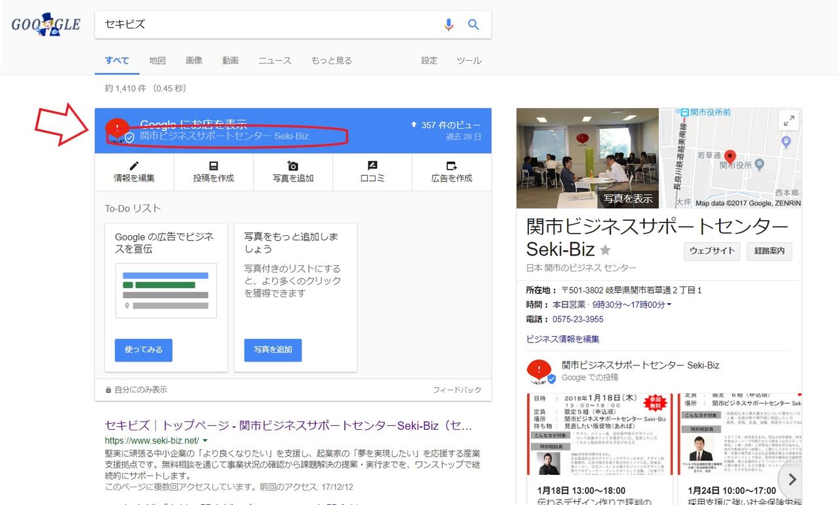Click the next arrow on posts carousel

point(792,479)
